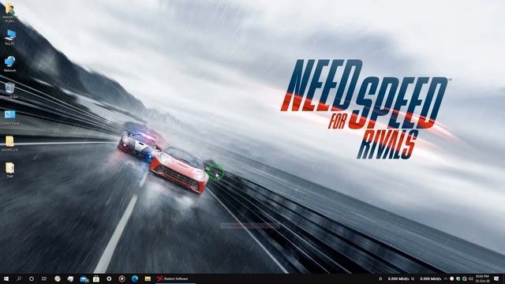Launch Microsoft Edge from taskbar

pyautogui.click(x=135, y=278)
